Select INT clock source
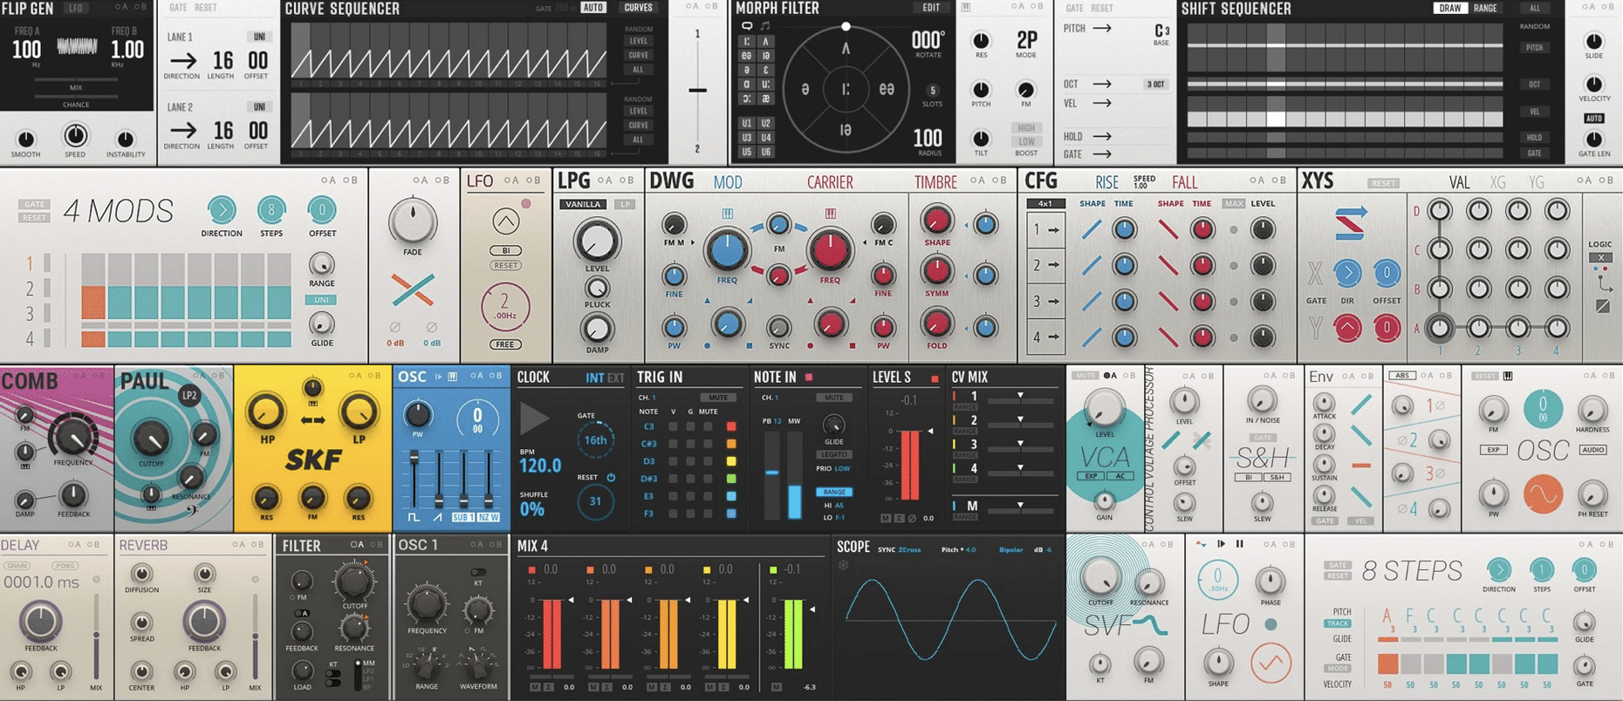 (x=594, y=378)
